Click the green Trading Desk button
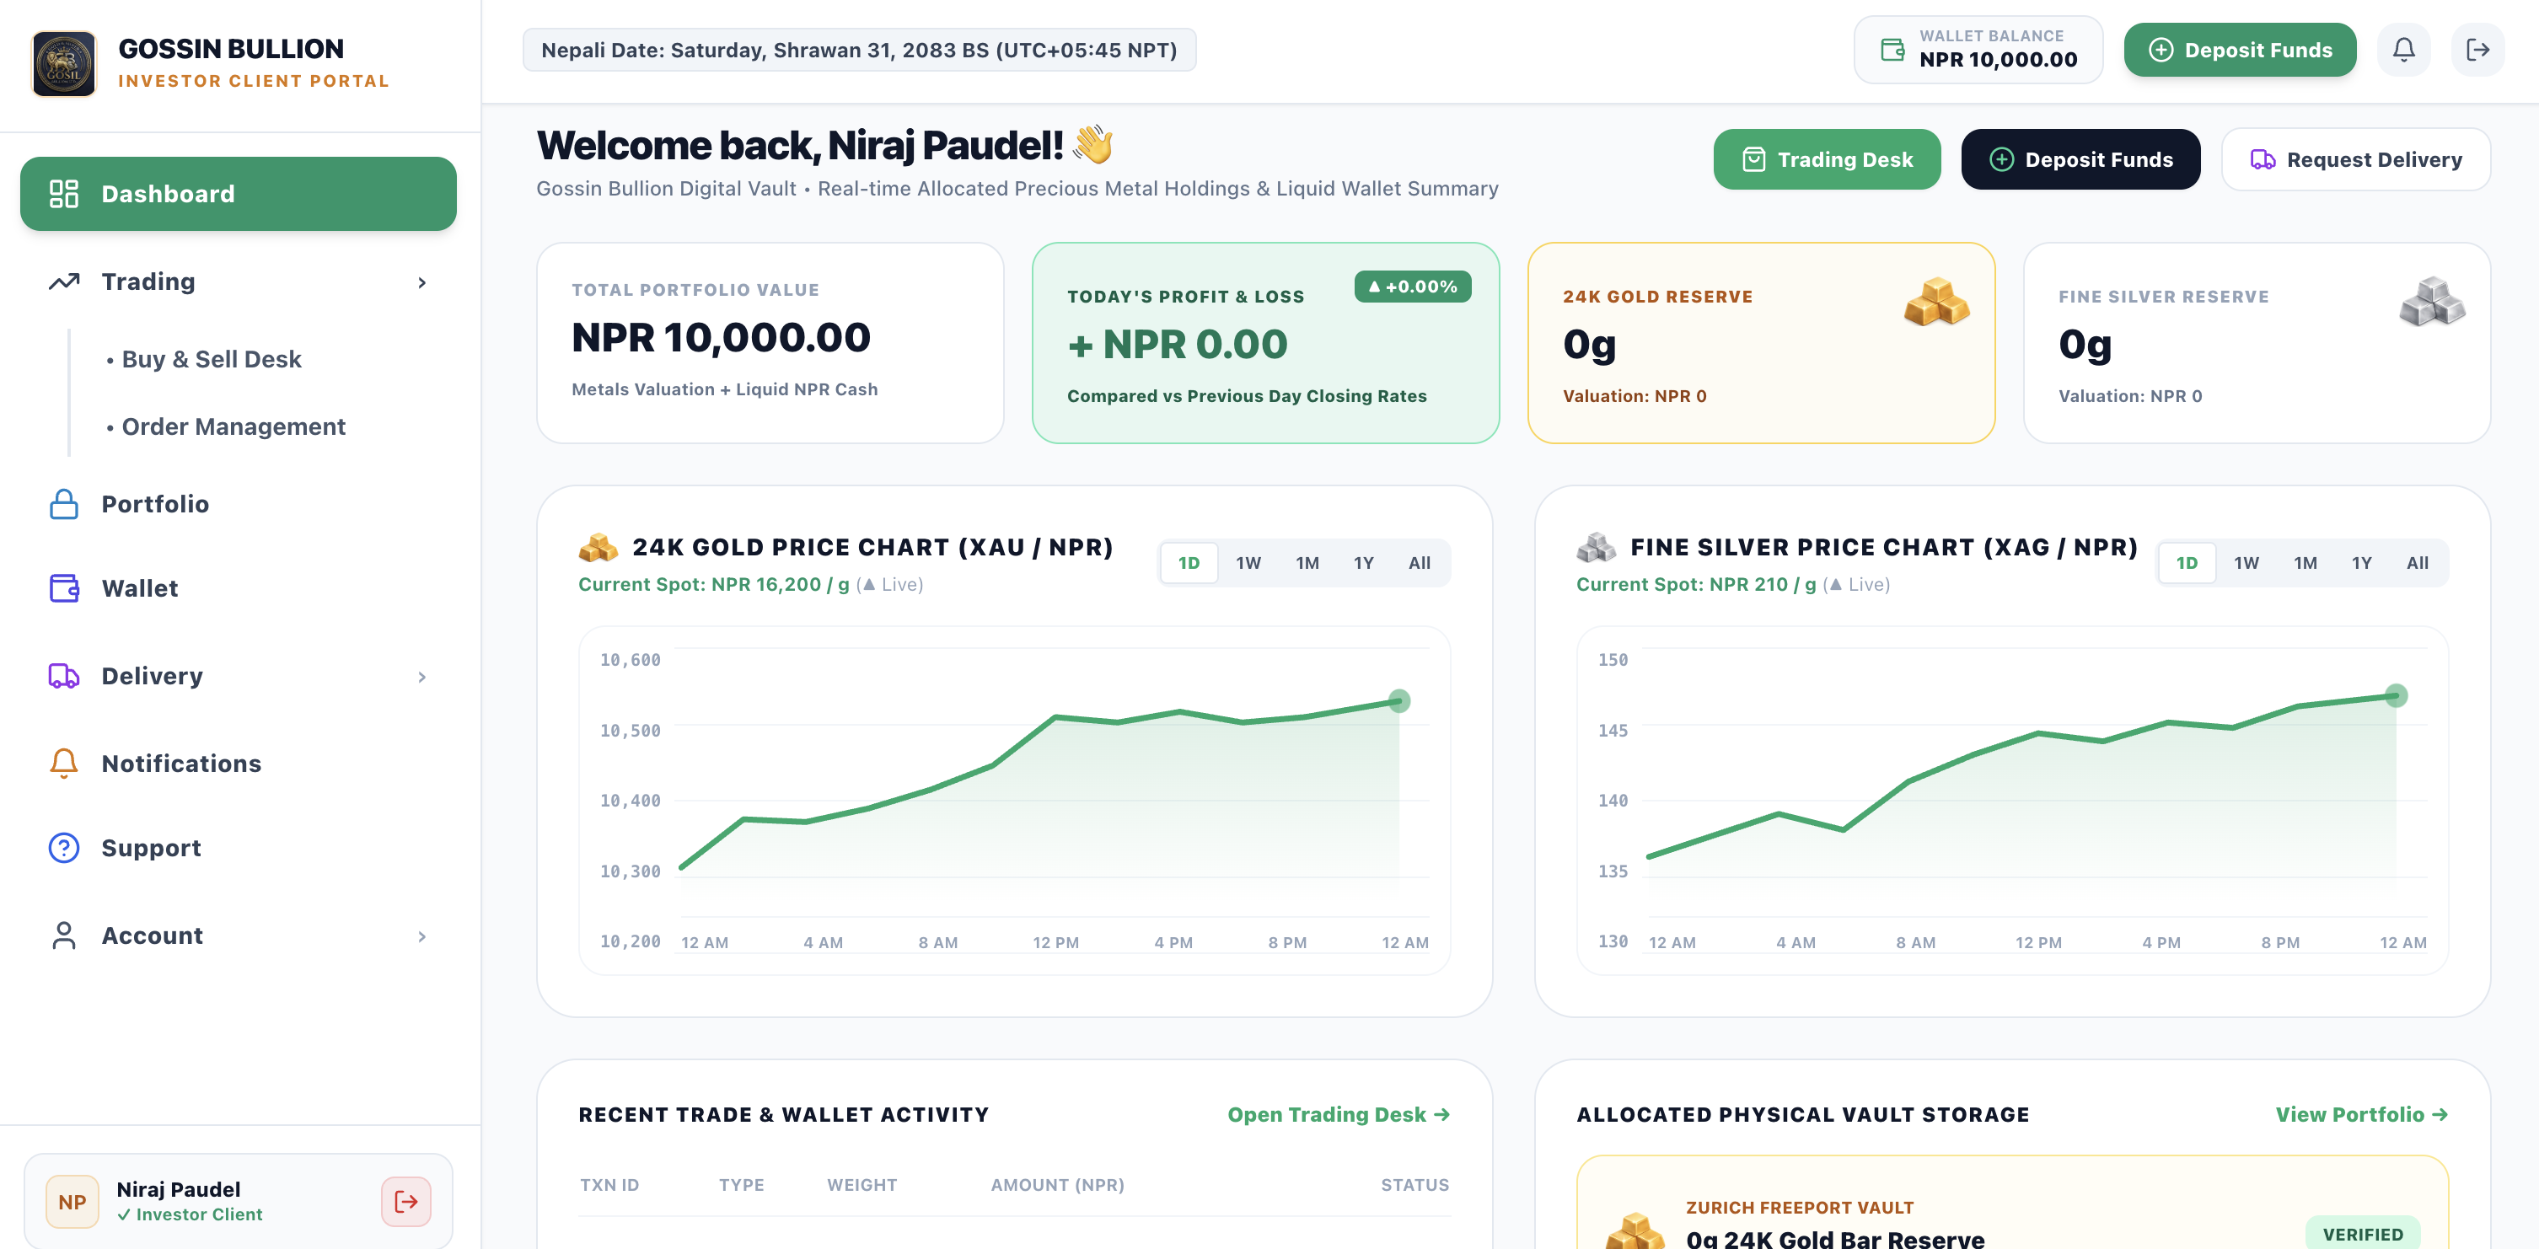The width and height of the screenshot is (2539, 1249). pyautogui.click(x=1827, y=158)
